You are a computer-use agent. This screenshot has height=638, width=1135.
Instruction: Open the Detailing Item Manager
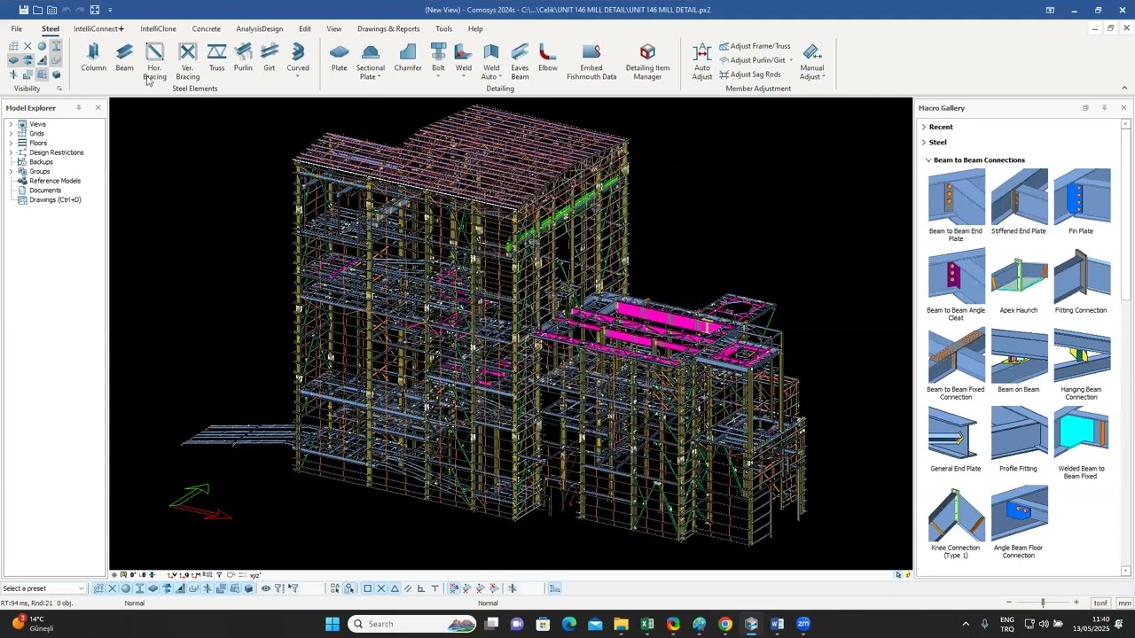647,62
